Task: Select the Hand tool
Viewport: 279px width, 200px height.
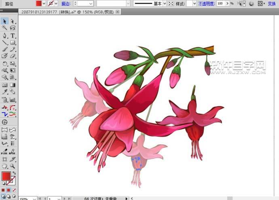Action: [5, 166]
